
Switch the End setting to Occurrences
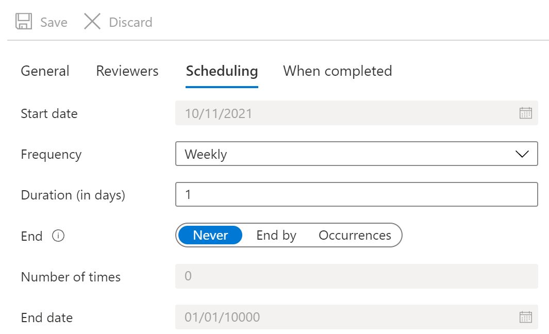point(355,236)
